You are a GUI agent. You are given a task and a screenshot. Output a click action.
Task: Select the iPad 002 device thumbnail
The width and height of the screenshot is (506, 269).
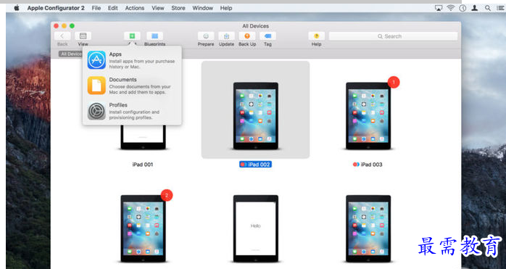tap(256, 116)
